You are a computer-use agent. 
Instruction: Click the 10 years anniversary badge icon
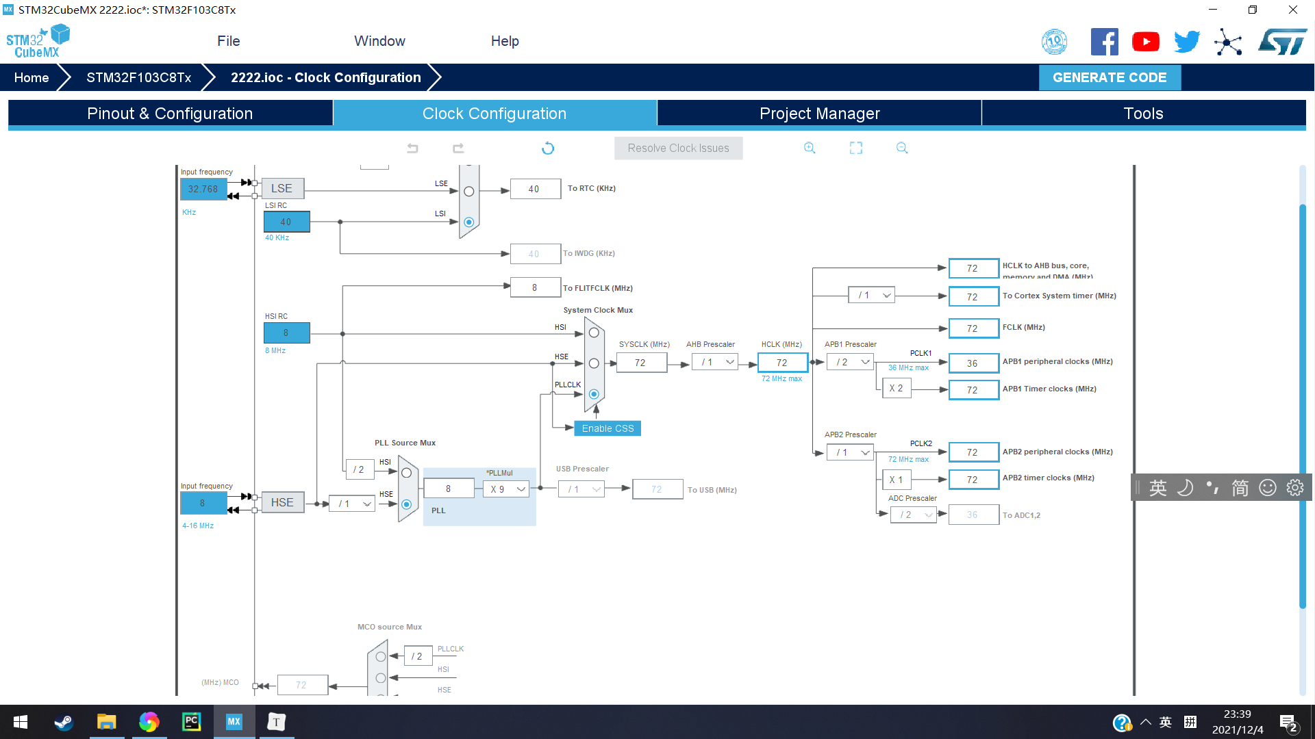(1055, 42)
